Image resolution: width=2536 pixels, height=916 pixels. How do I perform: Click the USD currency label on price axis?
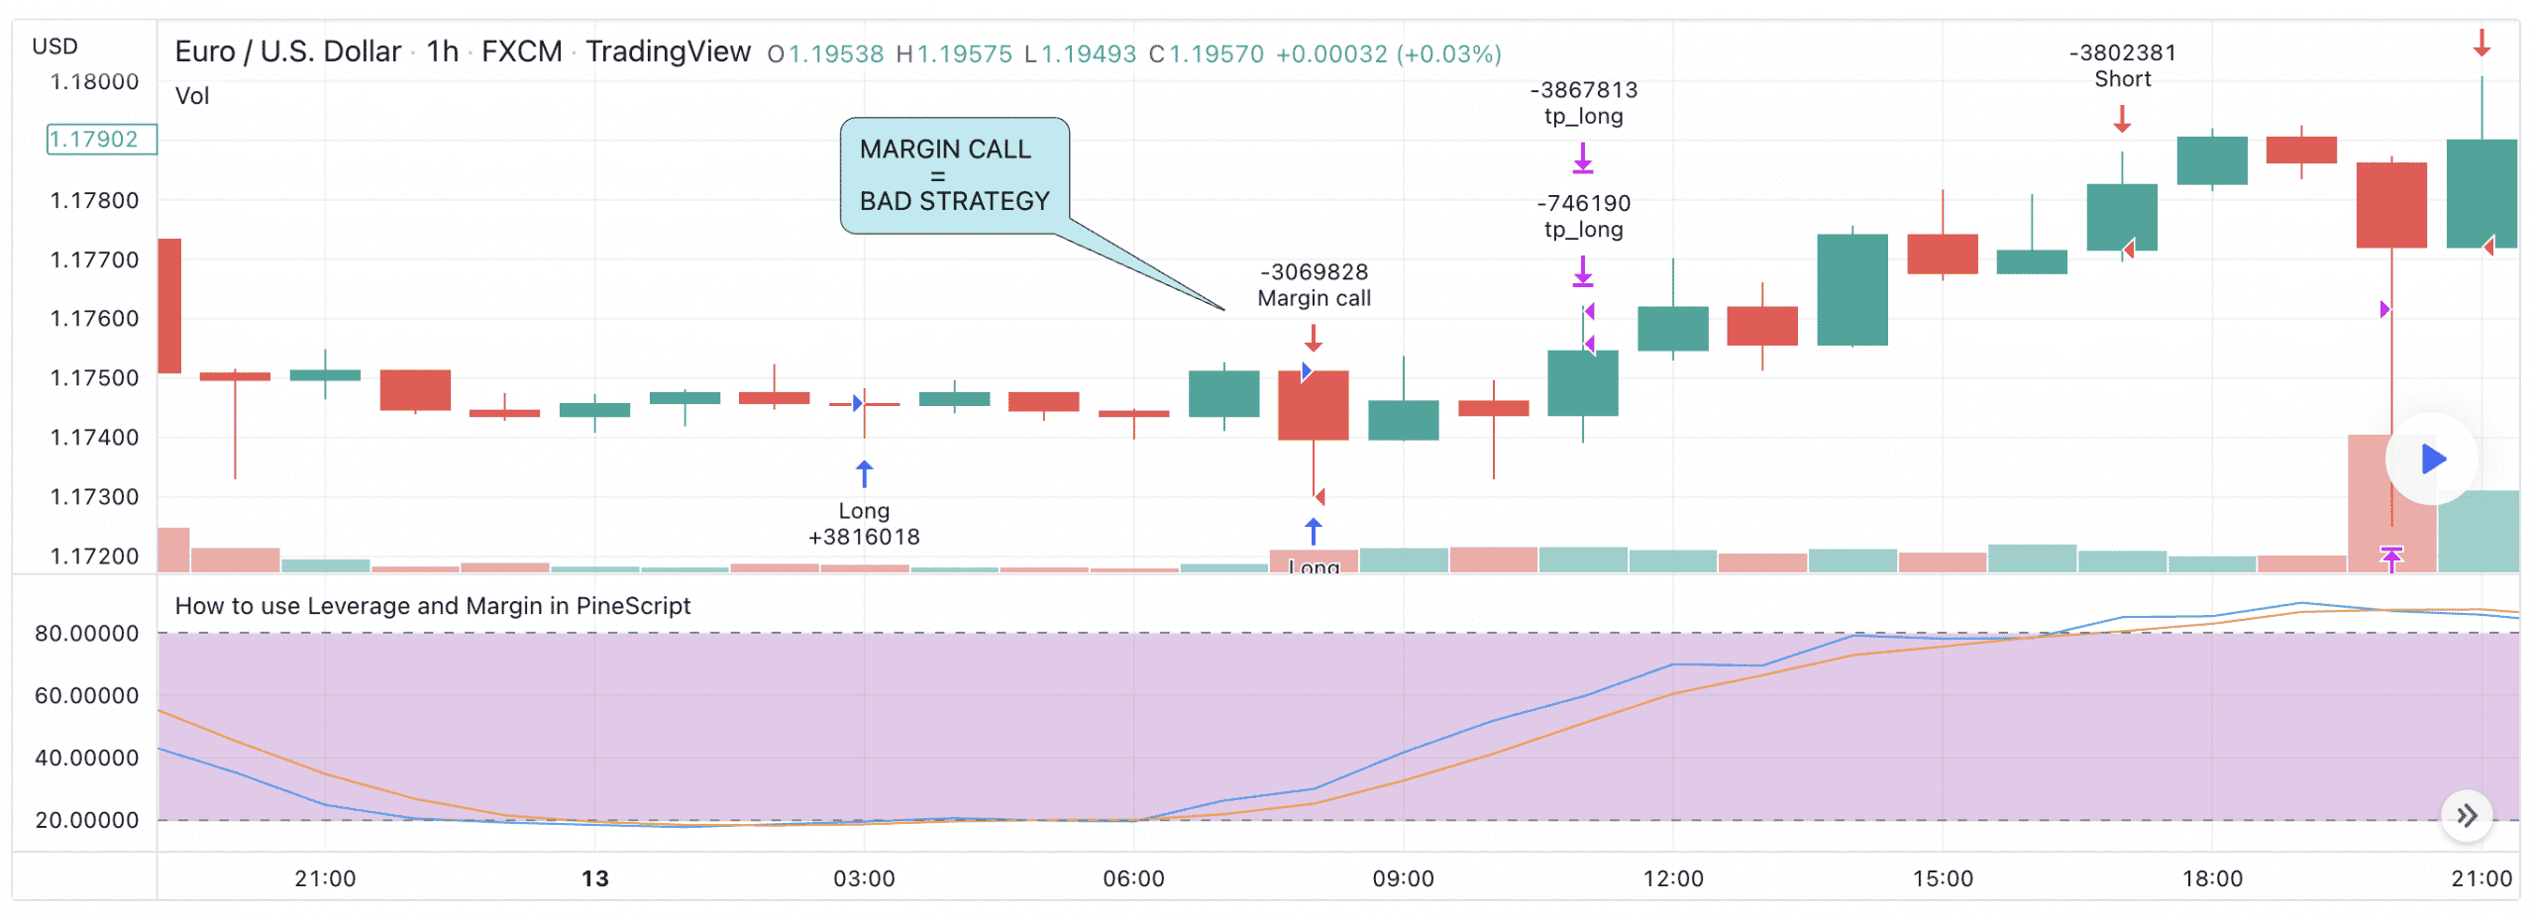54,47
